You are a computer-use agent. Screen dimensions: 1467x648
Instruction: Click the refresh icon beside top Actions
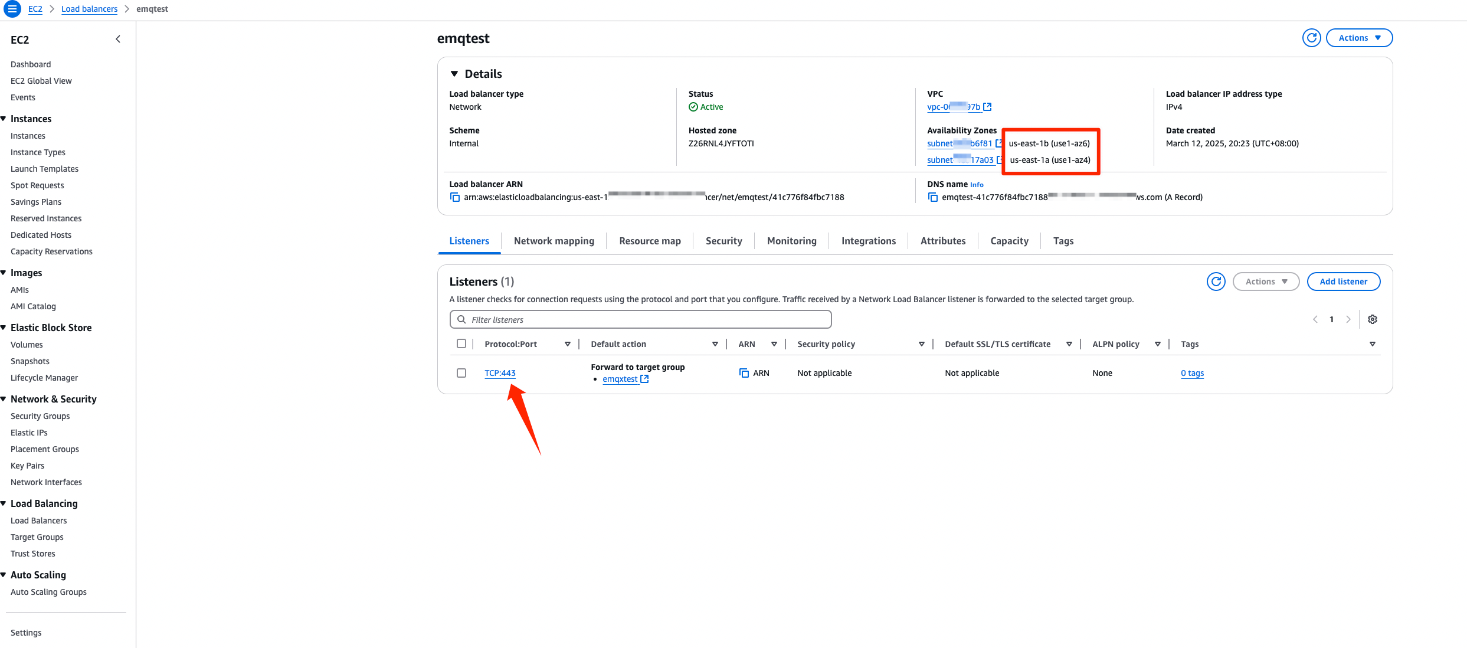coord(1311,38)
